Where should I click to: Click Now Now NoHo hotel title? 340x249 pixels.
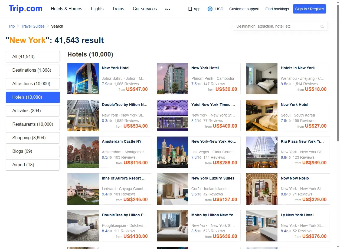(295, 178)
